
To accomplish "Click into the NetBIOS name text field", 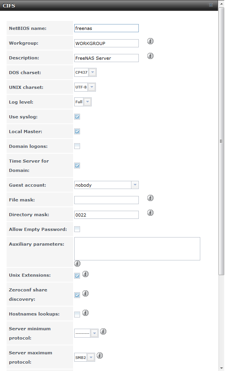I will click(x=106, y=28).
